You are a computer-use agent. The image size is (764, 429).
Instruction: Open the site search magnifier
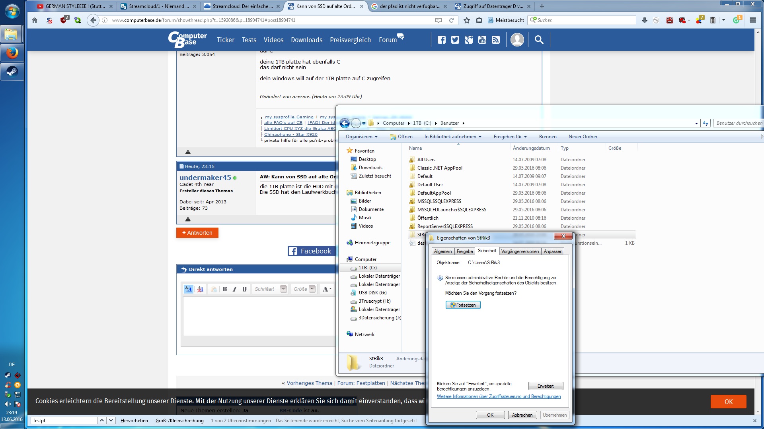coord(539,40)
